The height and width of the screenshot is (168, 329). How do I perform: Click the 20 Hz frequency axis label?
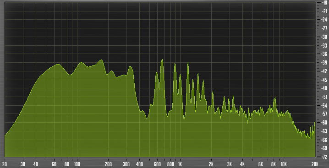coord(5,164)
